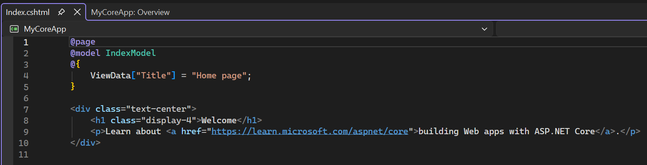This screenshot has height=165, width=647.
Task: Click the C# project icon beside MyCoreApp
Action: click(x=14, y=29)
